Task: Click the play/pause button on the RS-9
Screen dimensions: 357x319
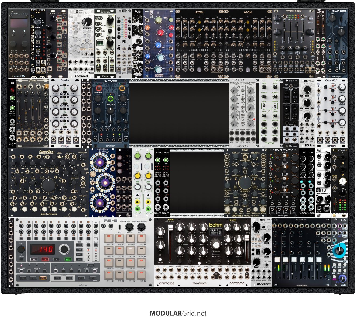Action: 67,259
